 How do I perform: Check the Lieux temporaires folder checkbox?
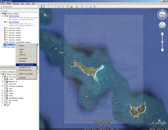(3, 47)
